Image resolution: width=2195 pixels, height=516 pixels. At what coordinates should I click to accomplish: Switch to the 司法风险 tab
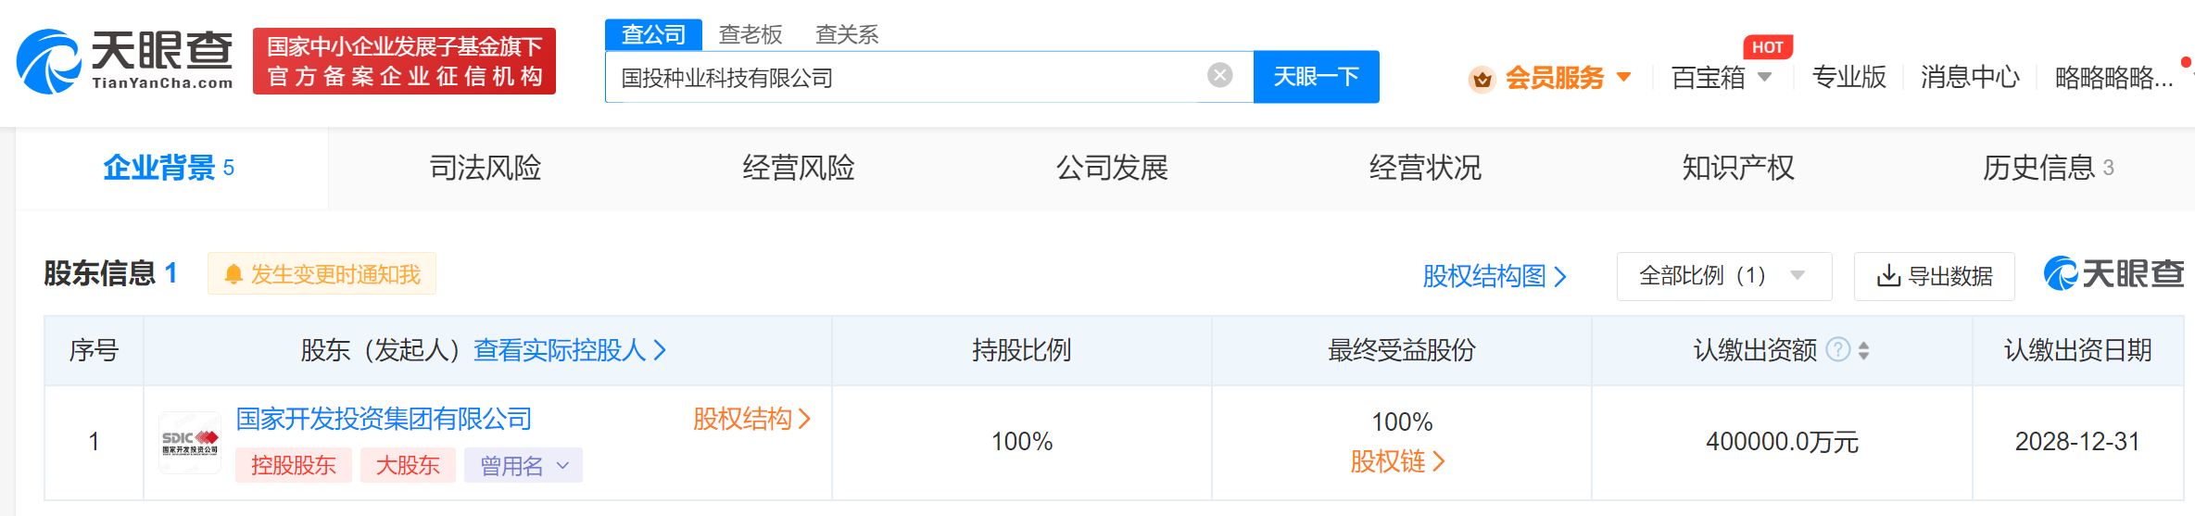[x=486, y=168]
